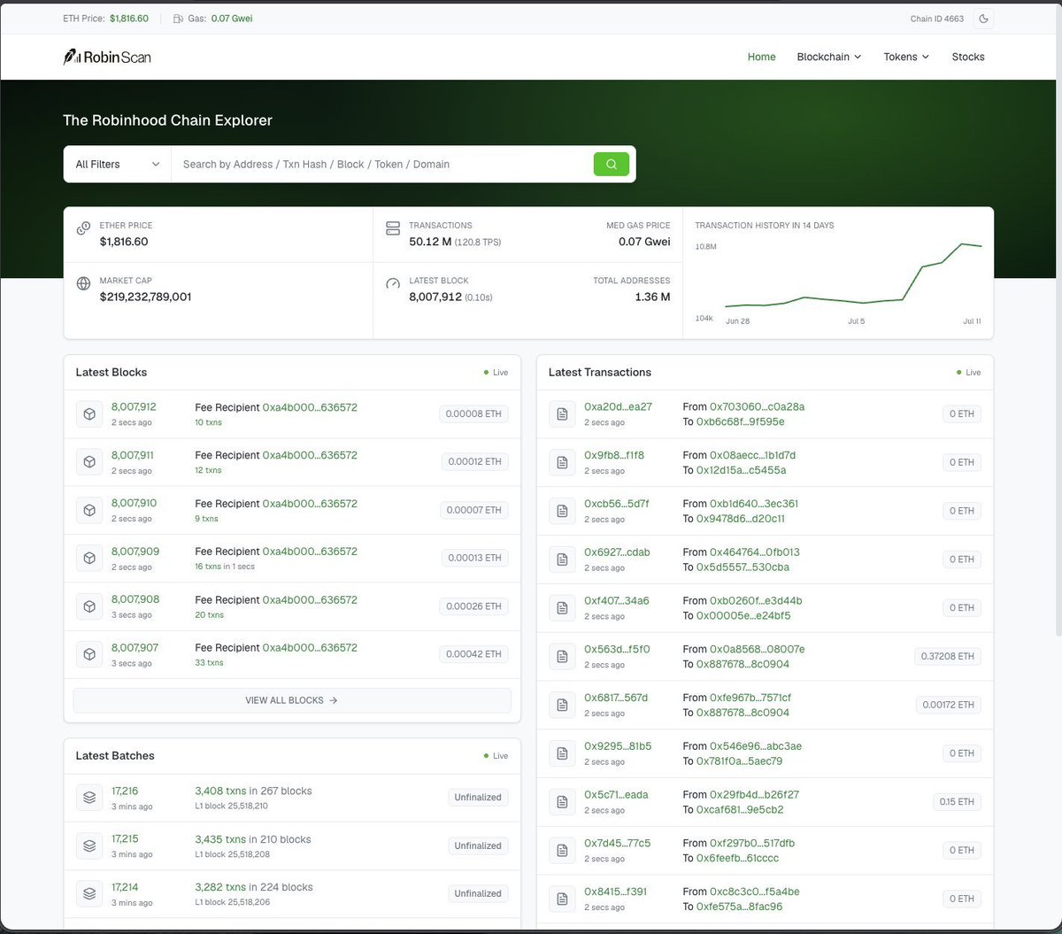Screen dimensions: 1062x934
Task: Click layers icon for batch 17,214
Action: pos(89,893)
